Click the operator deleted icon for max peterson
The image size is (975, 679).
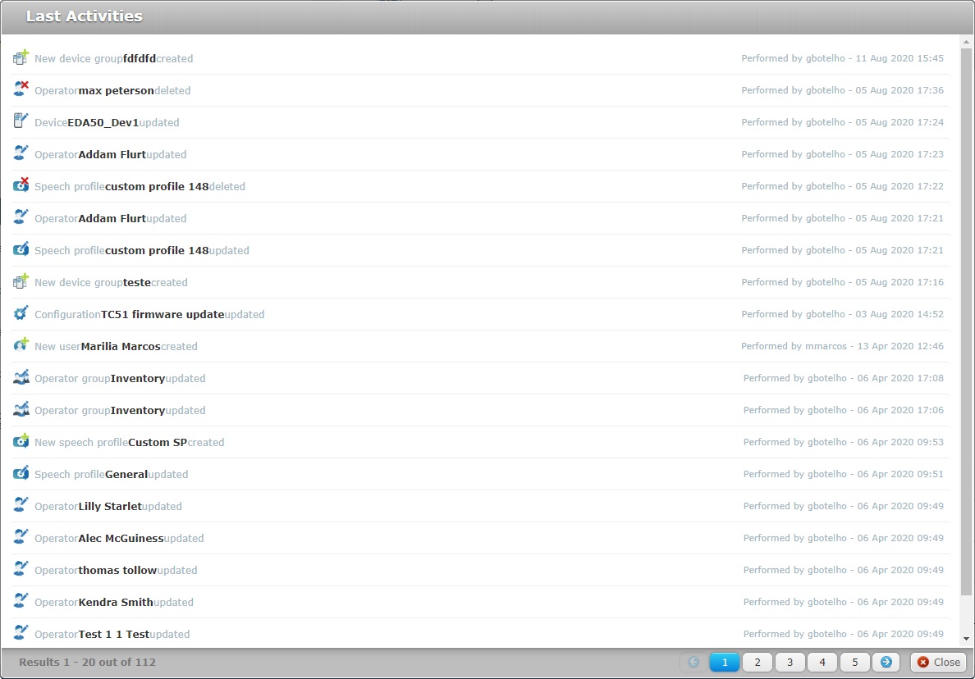click(x=21, y=90)
